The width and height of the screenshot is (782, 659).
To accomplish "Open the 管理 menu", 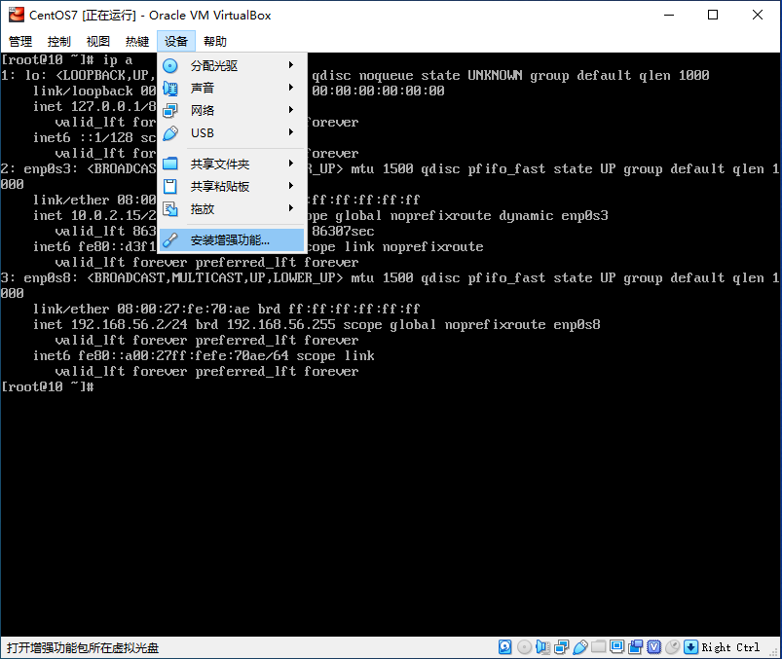I will coord(20,42).
